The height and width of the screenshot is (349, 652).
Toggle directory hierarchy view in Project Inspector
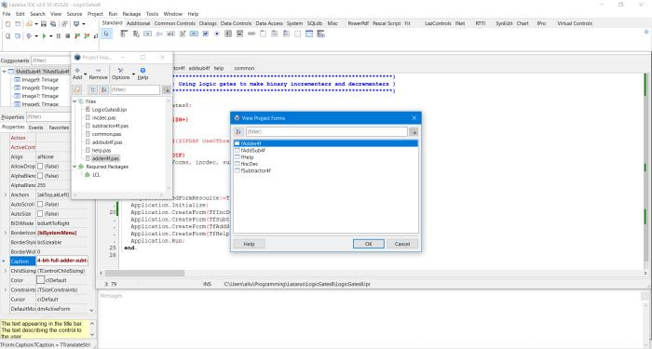tap(93, 89)
